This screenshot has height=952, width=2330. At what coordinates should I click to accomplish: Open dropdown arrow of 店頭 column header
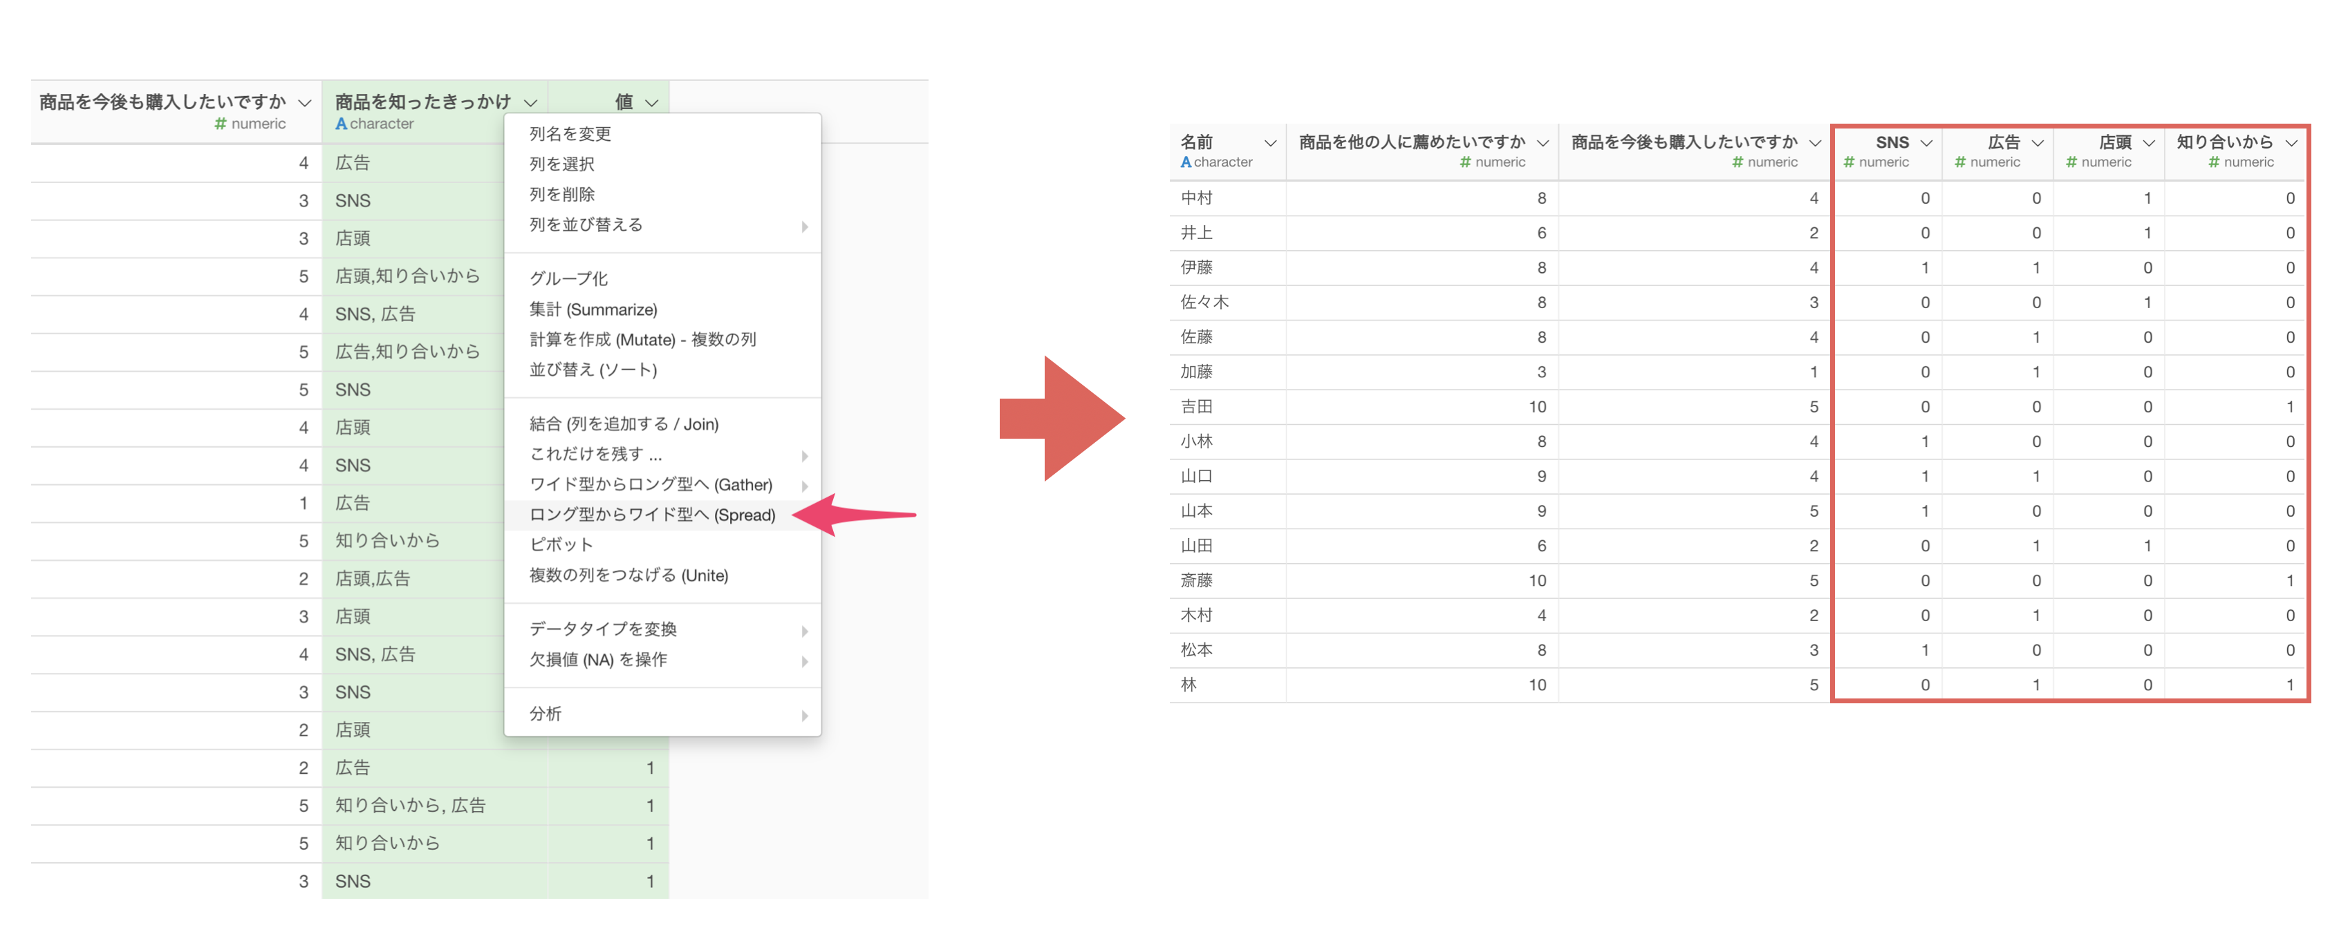tap(2148, 143)
